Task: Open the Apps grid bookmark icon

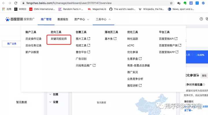Action: 3,9
